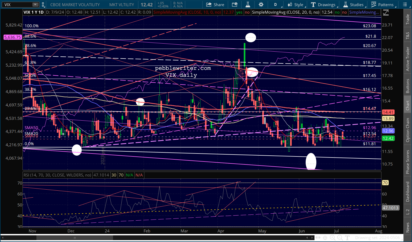Click the expand-contract horizontal arrows icon
This screenshot has width=412, height=242.
[318, 237]
